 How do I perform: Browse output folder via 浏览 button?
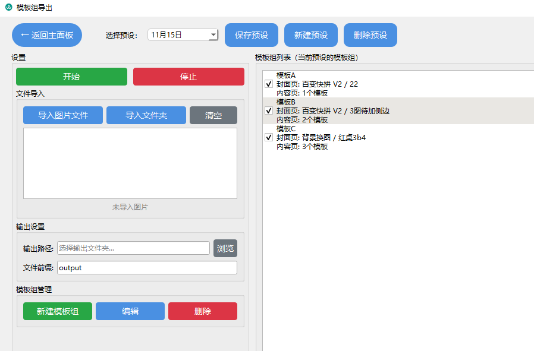(225, 248)
